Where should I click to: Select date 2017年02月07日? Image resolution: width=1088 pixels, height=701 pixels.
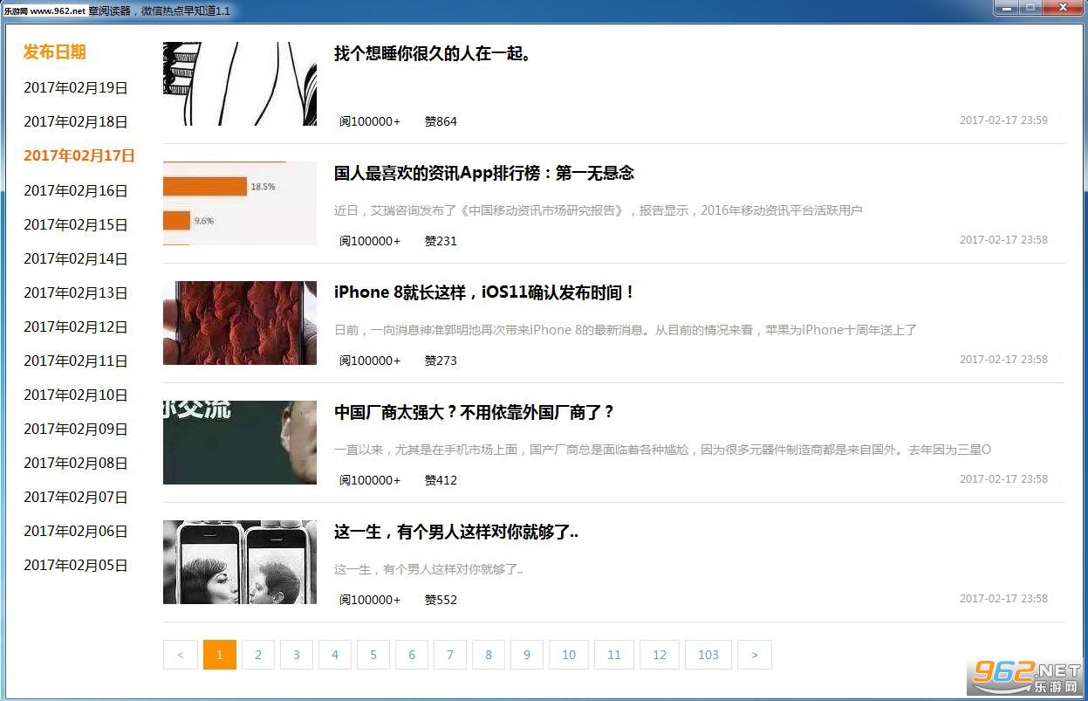tap(76, 497)
